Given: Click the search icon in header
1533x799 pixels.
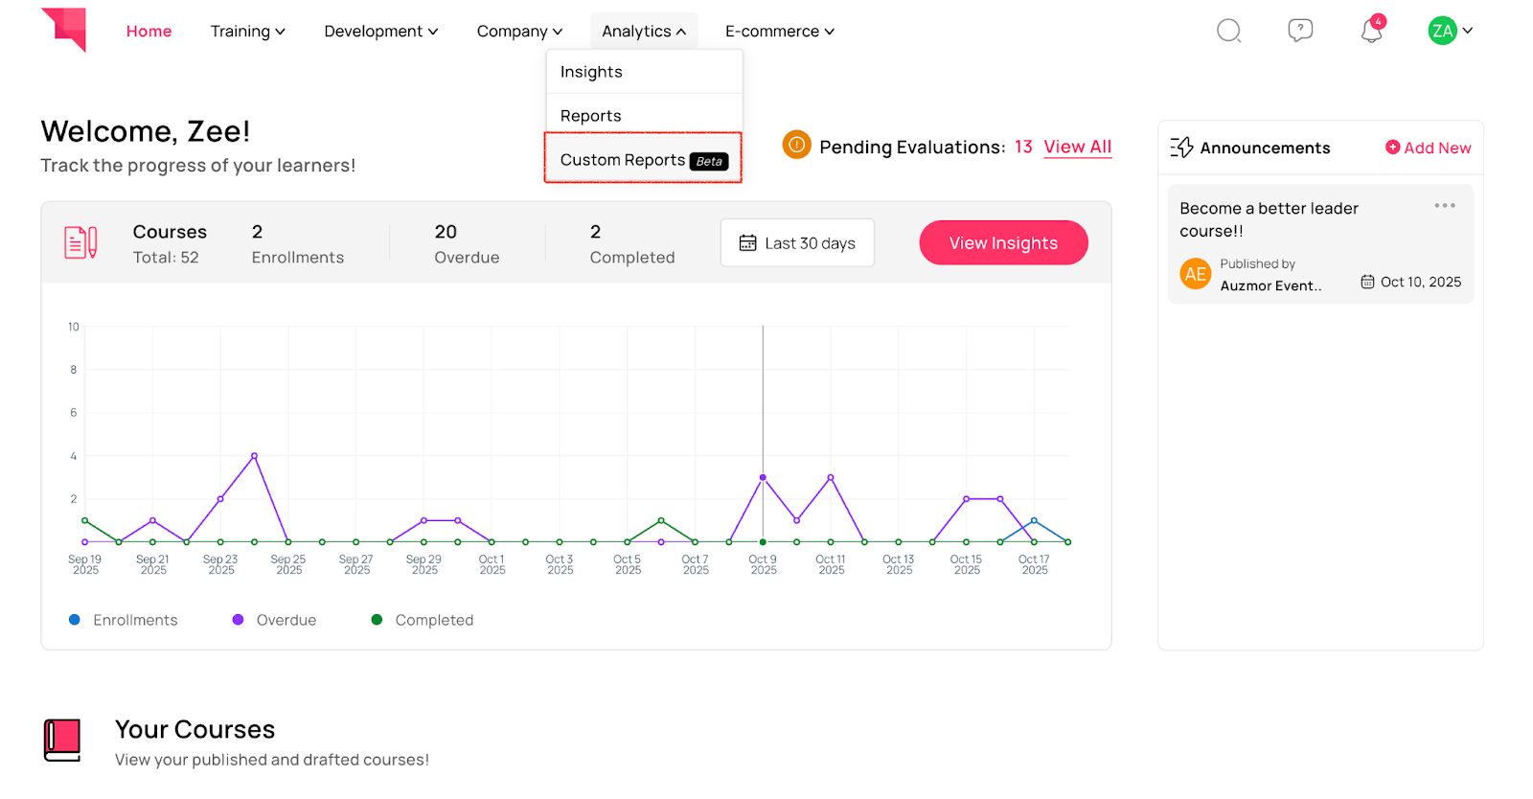Looking at the screenshot, I should click(x=1228, y=31).
